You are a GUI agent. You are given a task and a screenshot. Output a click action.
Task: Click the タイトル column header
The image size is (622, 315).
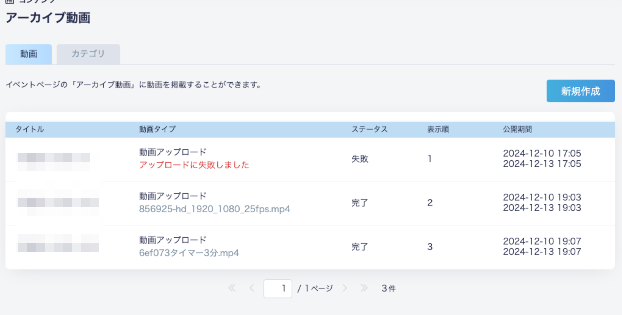point(30,129)
